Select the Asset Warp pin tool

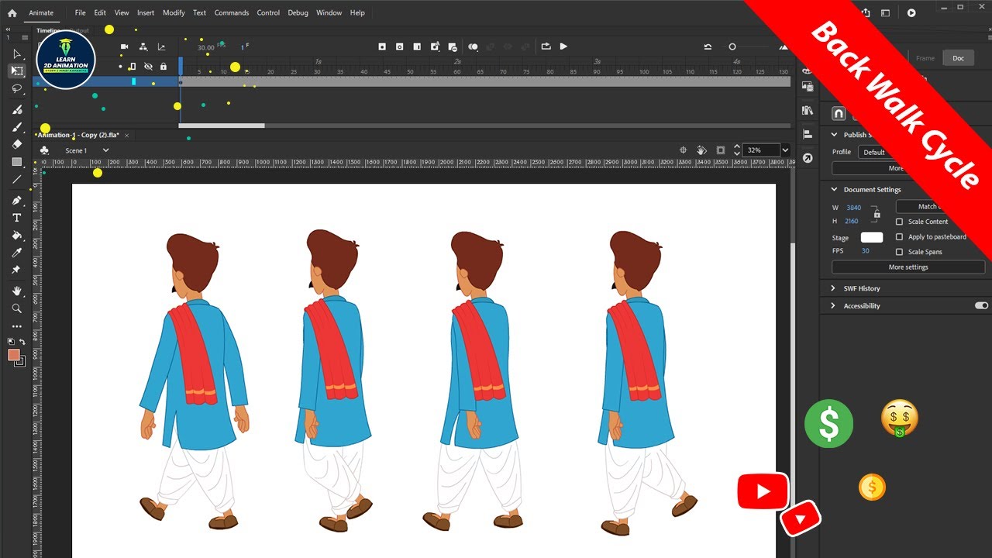16,270
